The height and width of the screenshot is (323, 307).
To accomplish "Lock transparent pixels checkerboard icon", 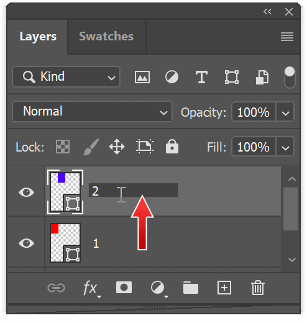I will pyautogui.click(x=63, y=147).
